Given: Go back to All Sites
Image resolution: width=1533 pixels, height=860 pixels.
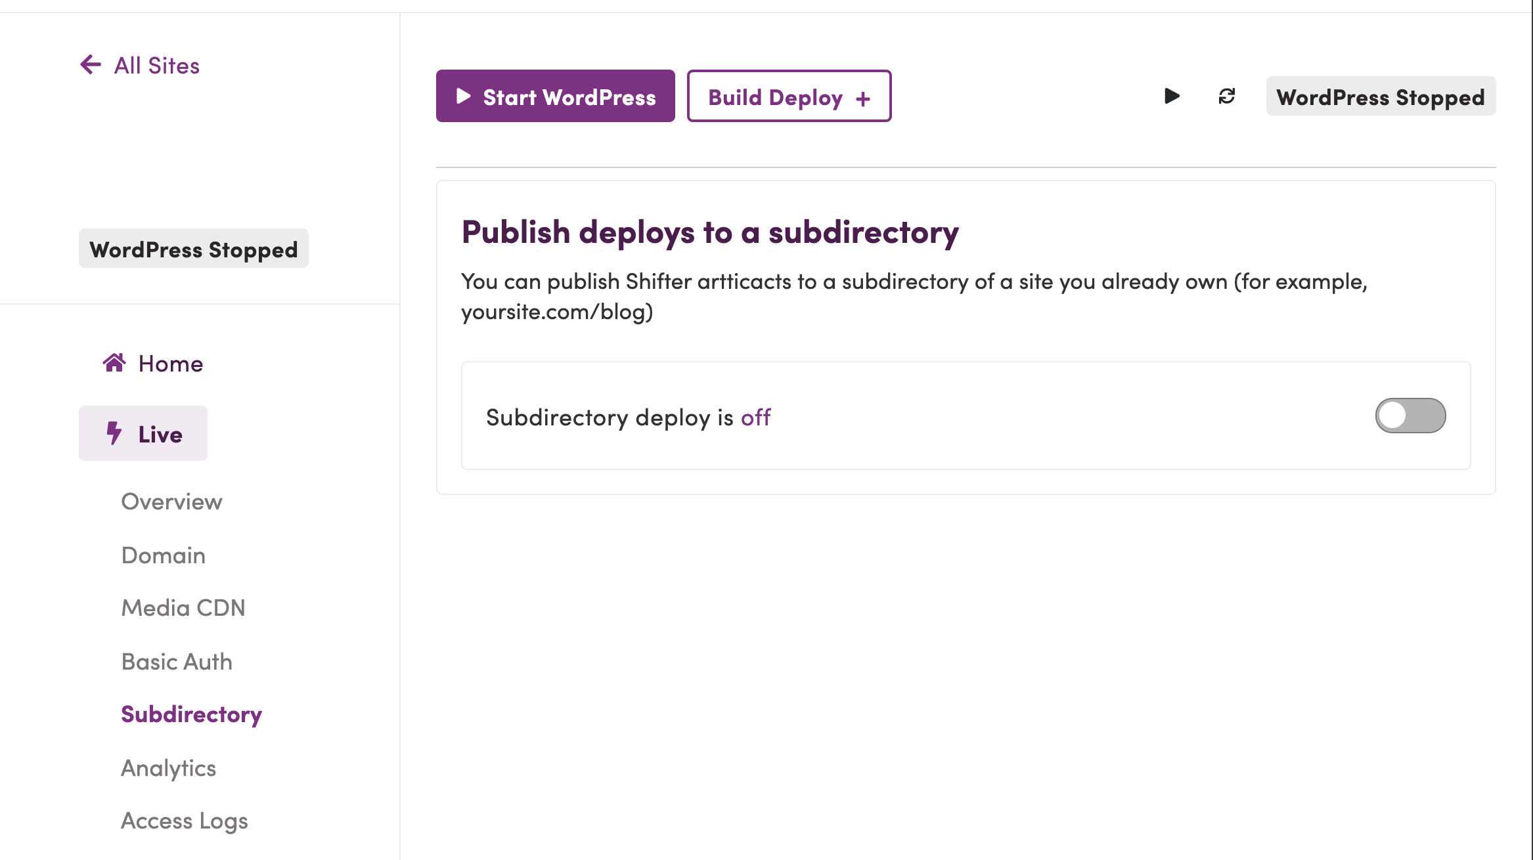Looking at the screenshot, I should [x=140, y=65].
